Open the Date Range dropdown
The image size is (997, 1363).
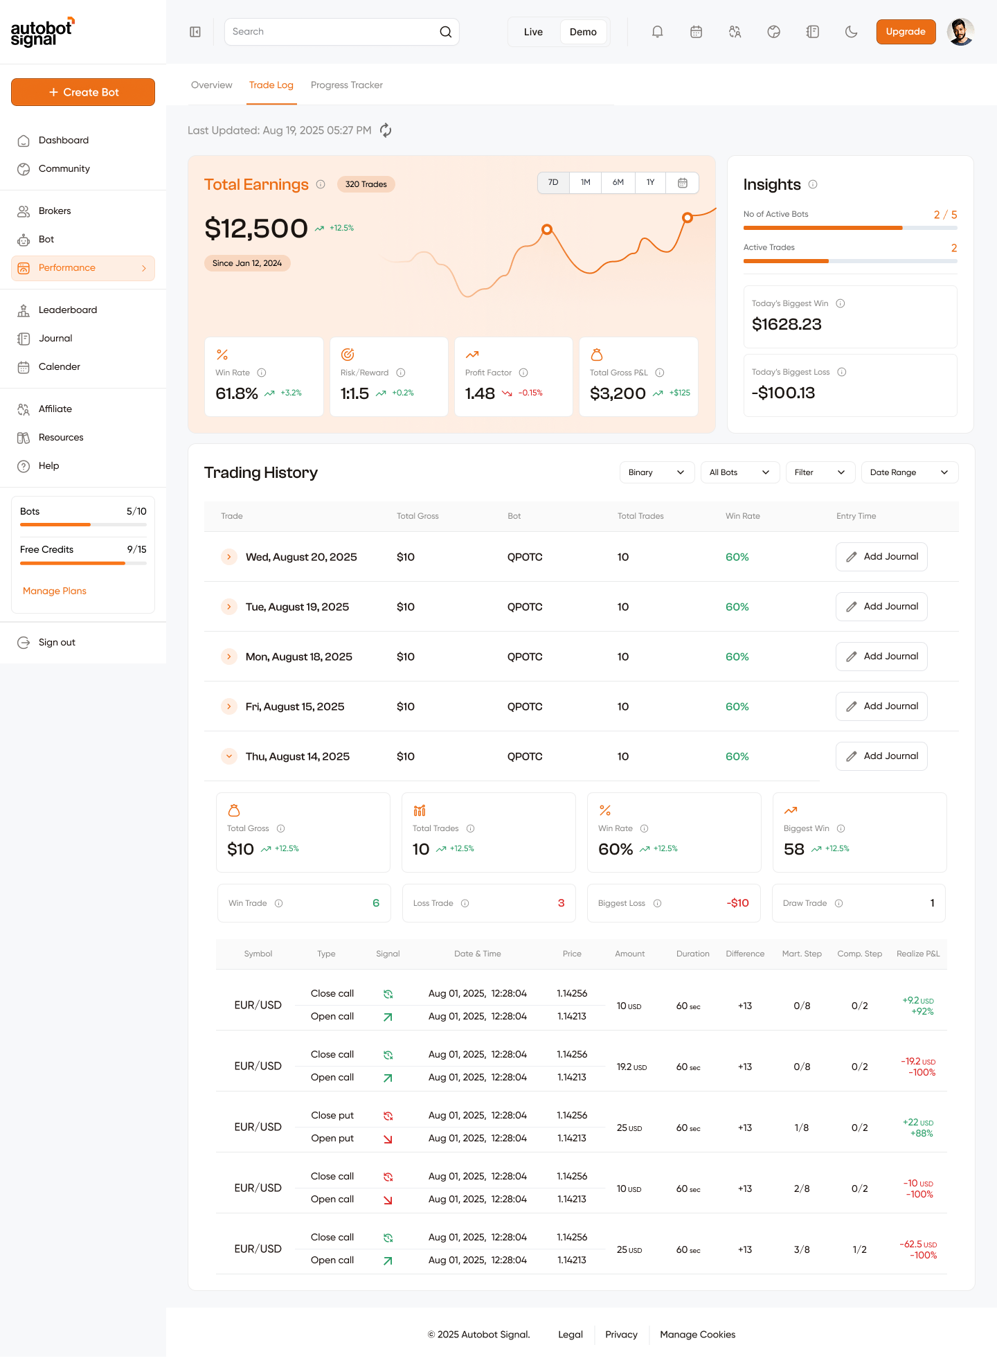click(910, 472)
